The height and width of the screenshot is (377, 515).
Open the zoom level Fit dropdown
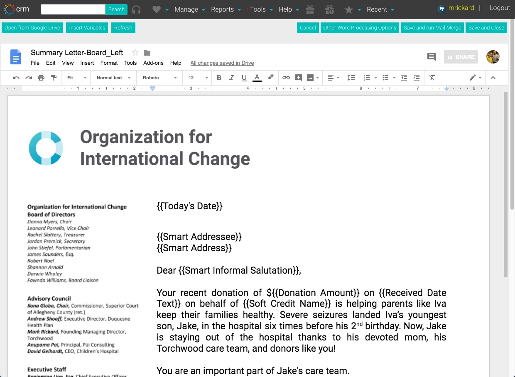point(77,78)
